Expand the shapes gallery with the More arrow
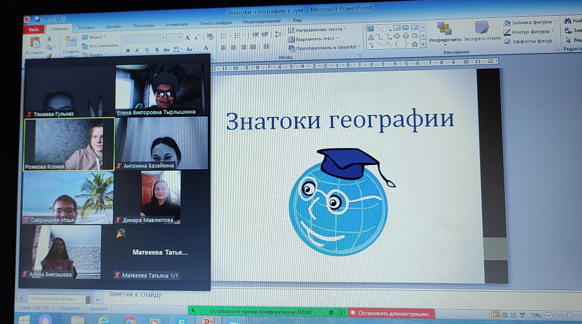 coord(423,44)
